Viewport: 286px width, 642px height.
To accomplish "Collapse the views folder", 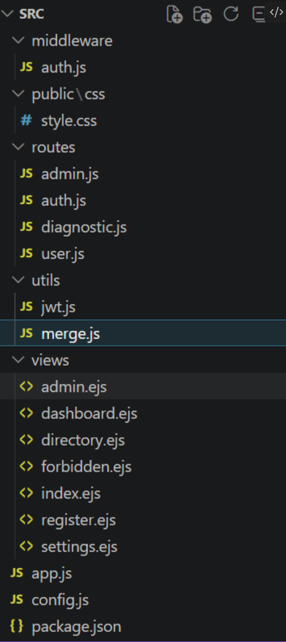I will click(18, 360).
